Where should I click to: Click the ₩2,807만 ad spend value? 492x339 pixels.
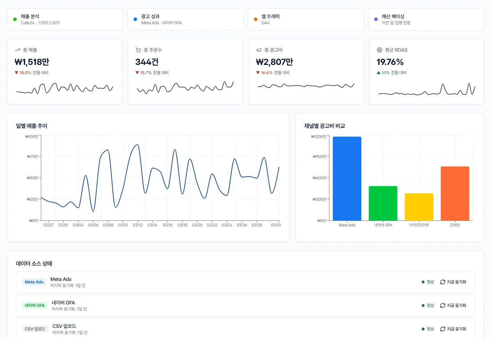(275, 62)
